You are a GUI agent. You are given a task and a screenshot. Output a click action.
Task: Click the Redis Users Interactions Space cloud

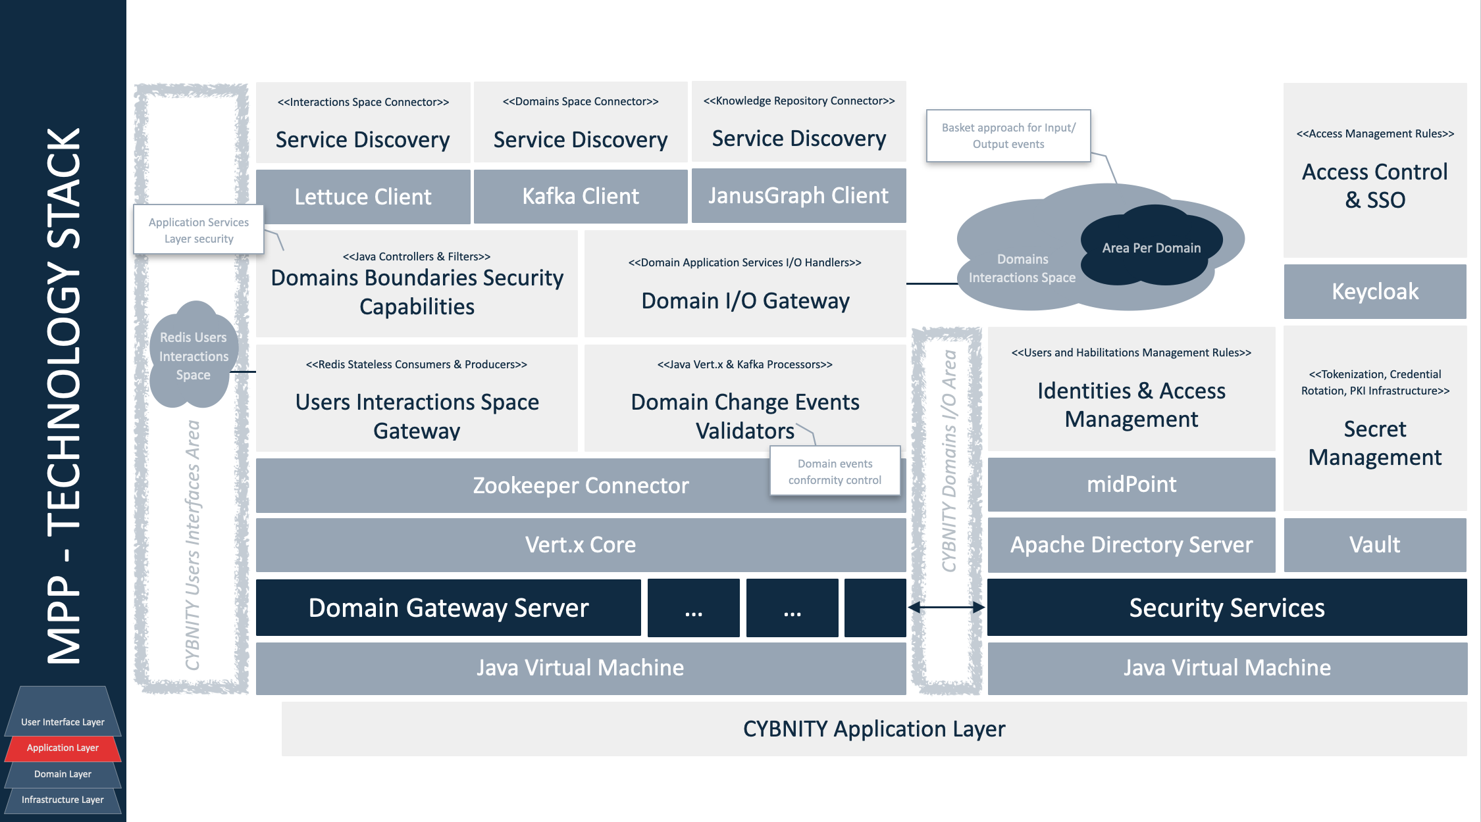tap(193, 356)
